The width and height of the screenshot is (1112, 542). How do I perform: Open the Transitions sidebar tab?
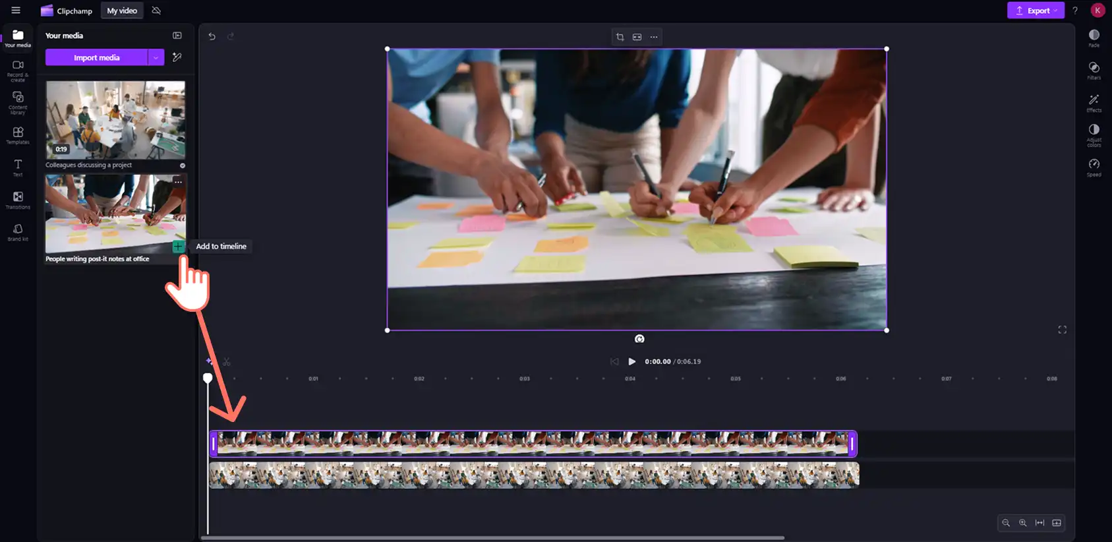(x=18, y=200)
